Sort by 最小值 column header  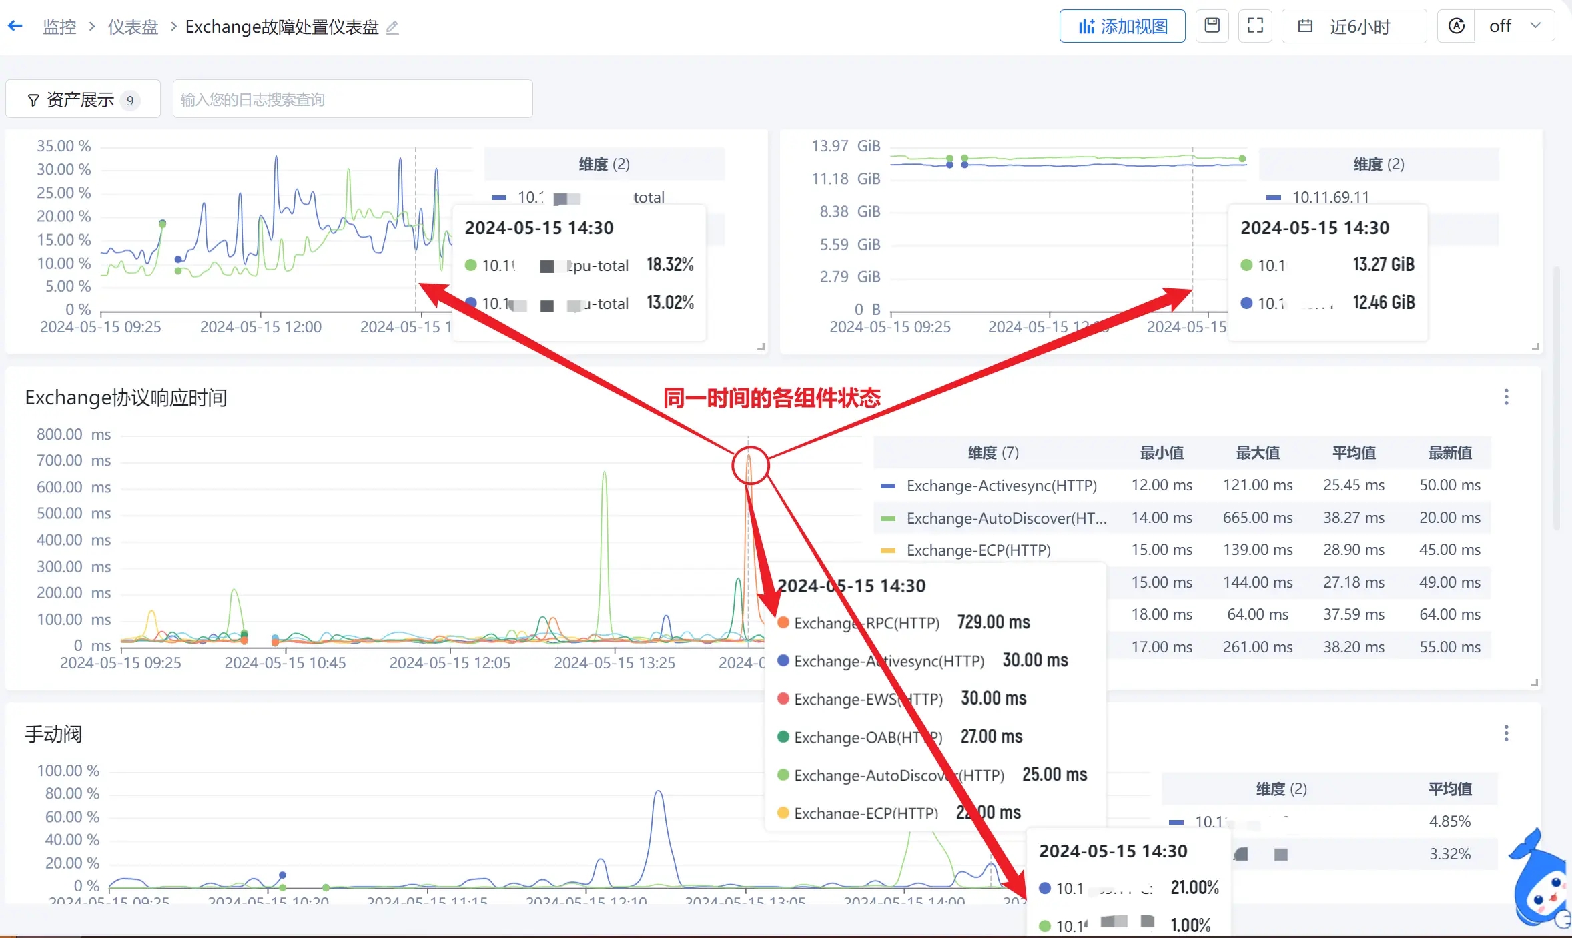tap(1162, 453)
